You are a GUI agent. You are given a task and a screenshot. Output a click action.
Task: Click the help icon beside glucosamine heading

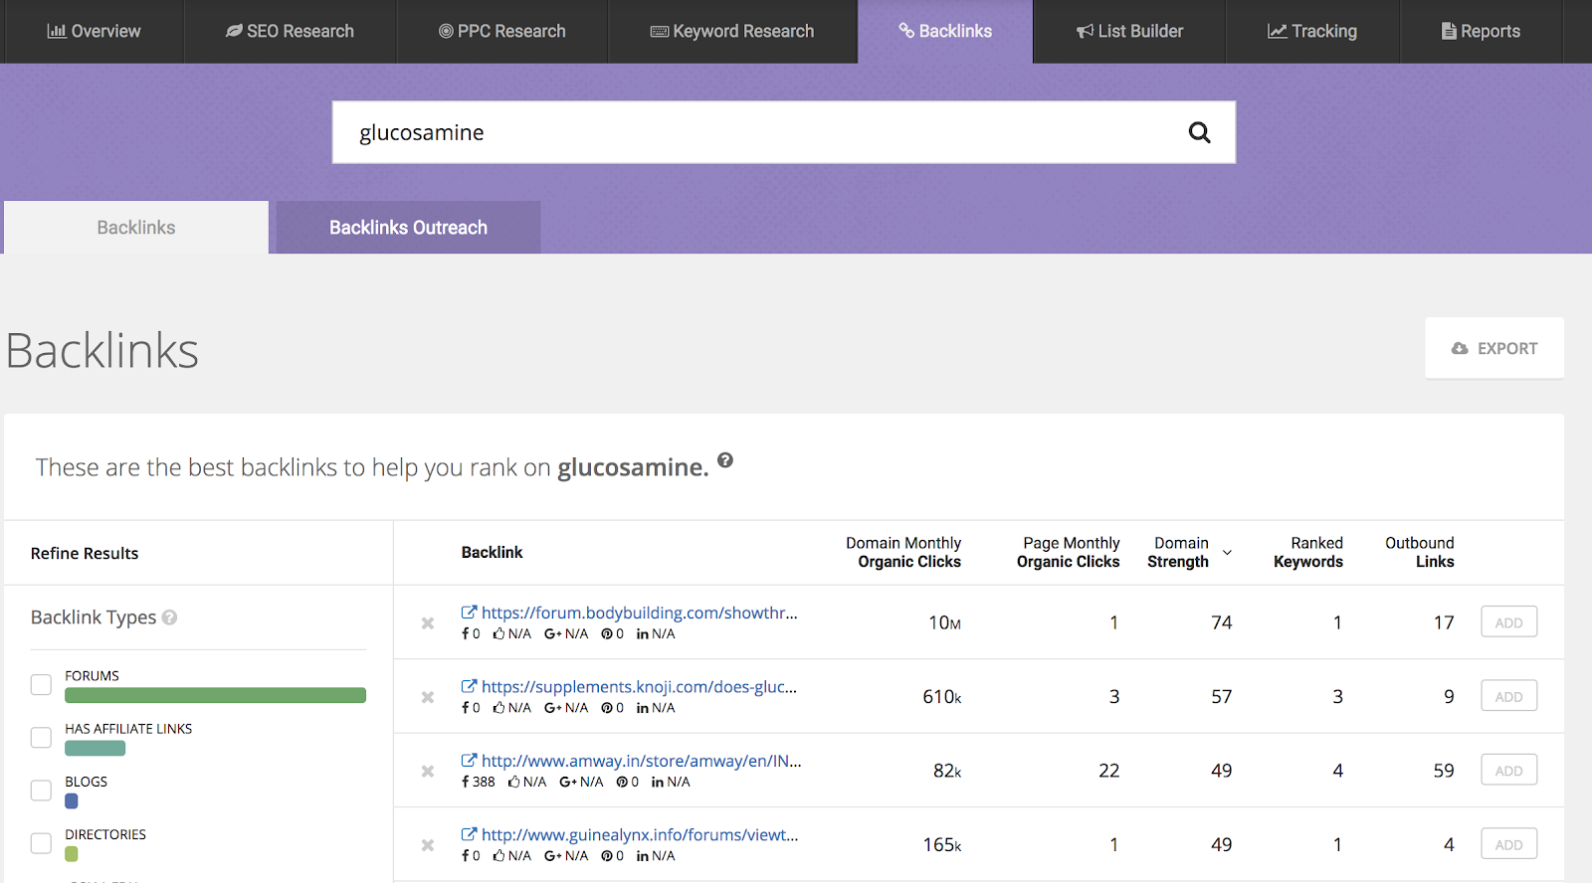click(725, 460)
